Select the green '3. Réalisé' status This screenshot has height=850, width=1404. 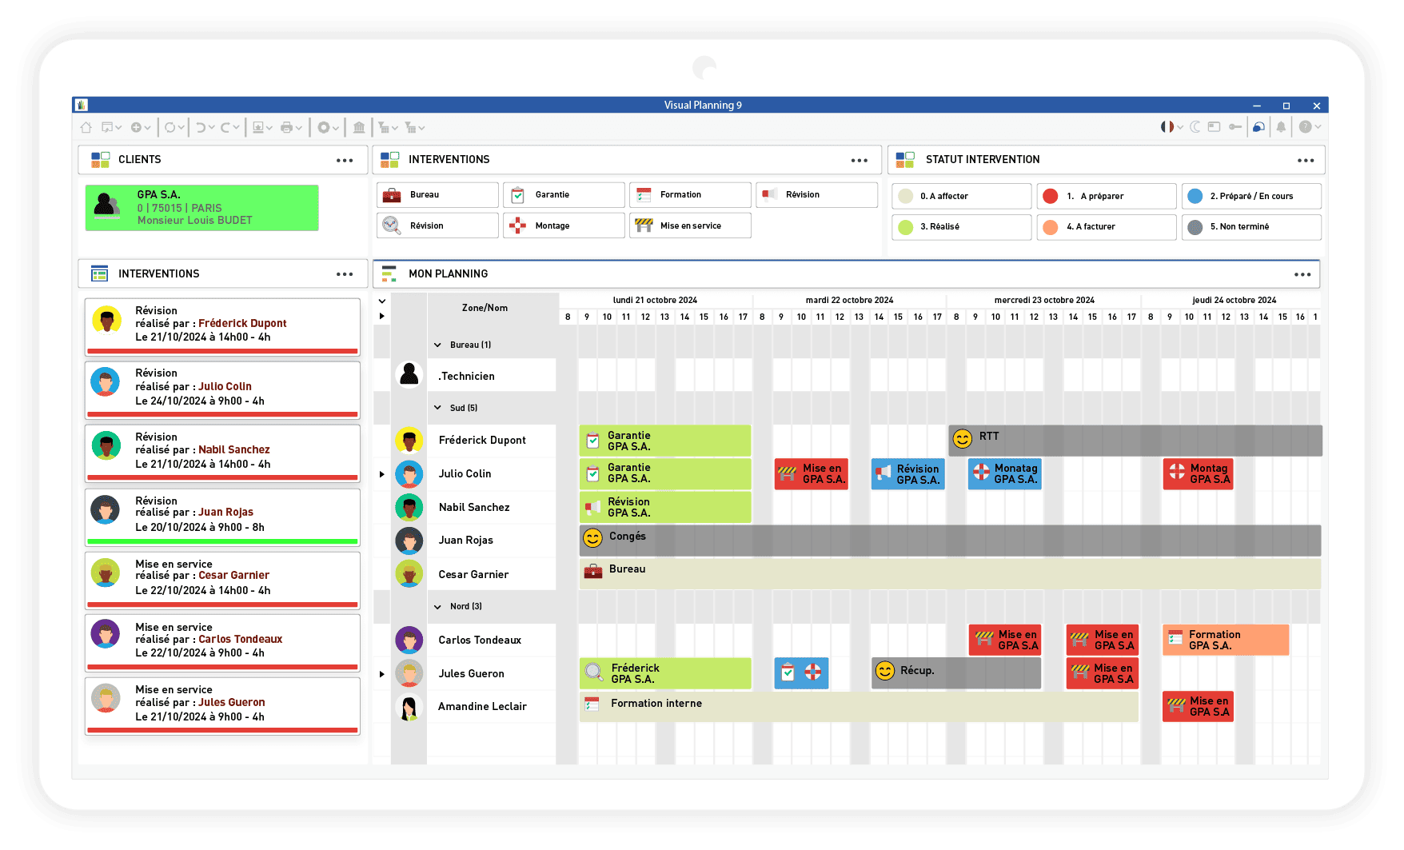(962, 227)
